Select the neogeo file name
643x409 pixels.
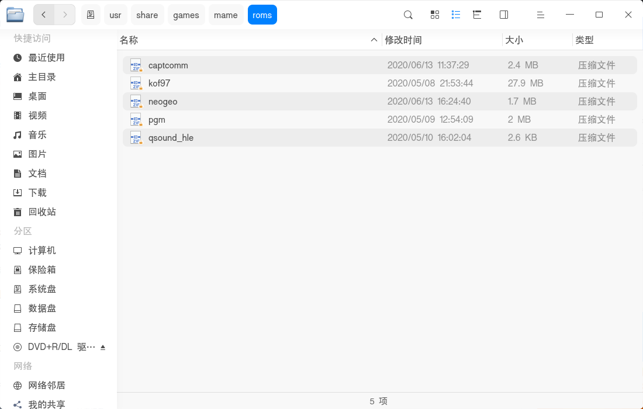tap(163, 101)
